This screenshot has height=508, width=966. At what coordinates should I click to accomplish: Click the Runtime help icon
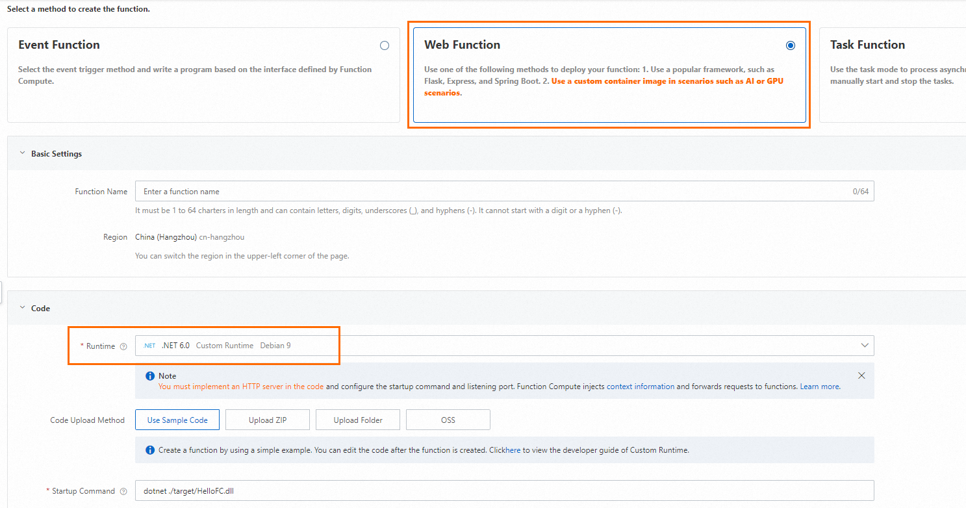click(x=123, y=346)
